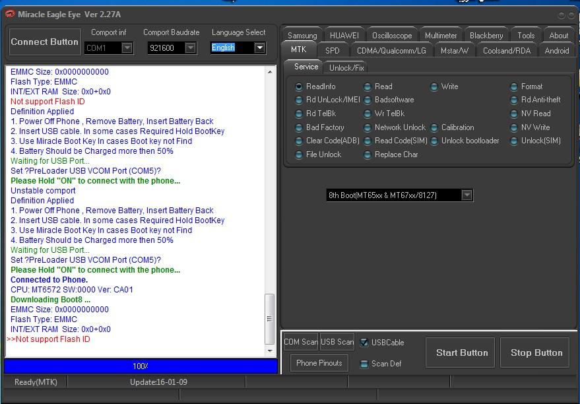Switch to the Blackberry tab
This screenshot has height=404, width=580.
[x=486, y=36]
